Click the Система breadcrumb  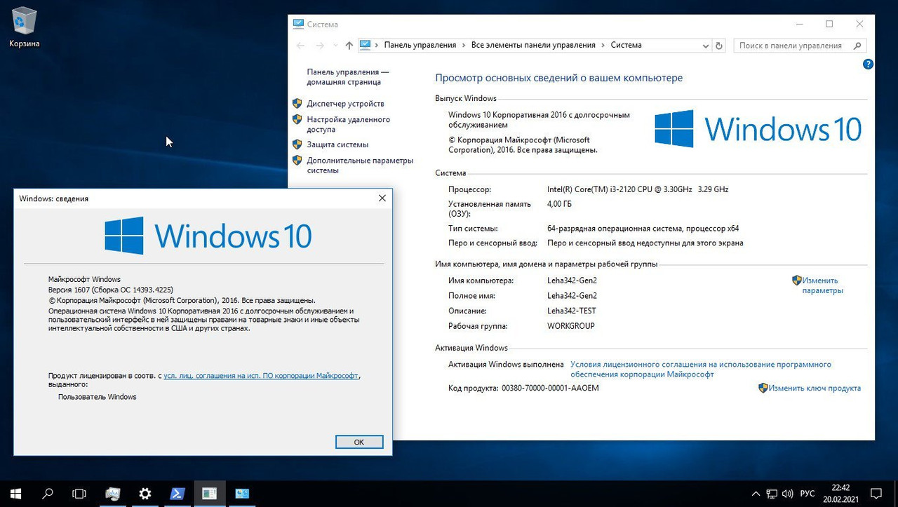[x=626, y=45]
